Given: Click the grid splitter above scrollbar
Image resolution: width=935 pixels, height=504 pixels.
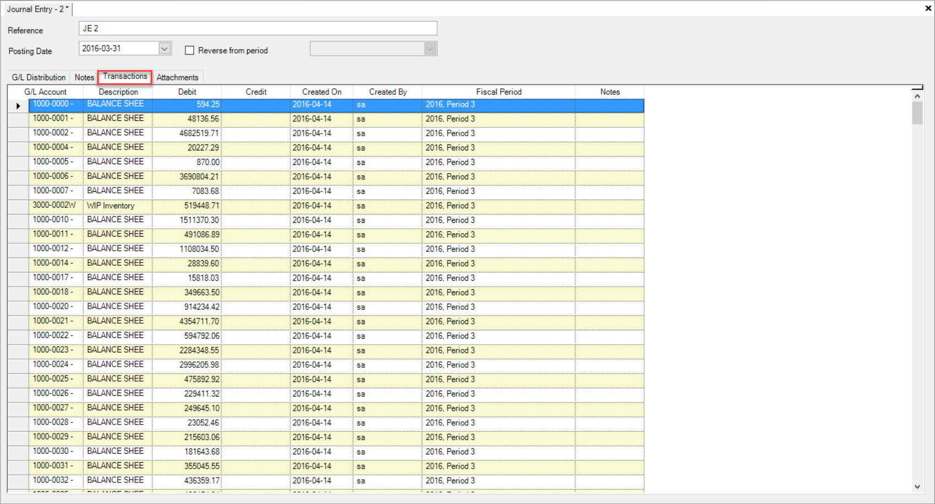Looking at the screenshot, I should click(x=917, y=88).
